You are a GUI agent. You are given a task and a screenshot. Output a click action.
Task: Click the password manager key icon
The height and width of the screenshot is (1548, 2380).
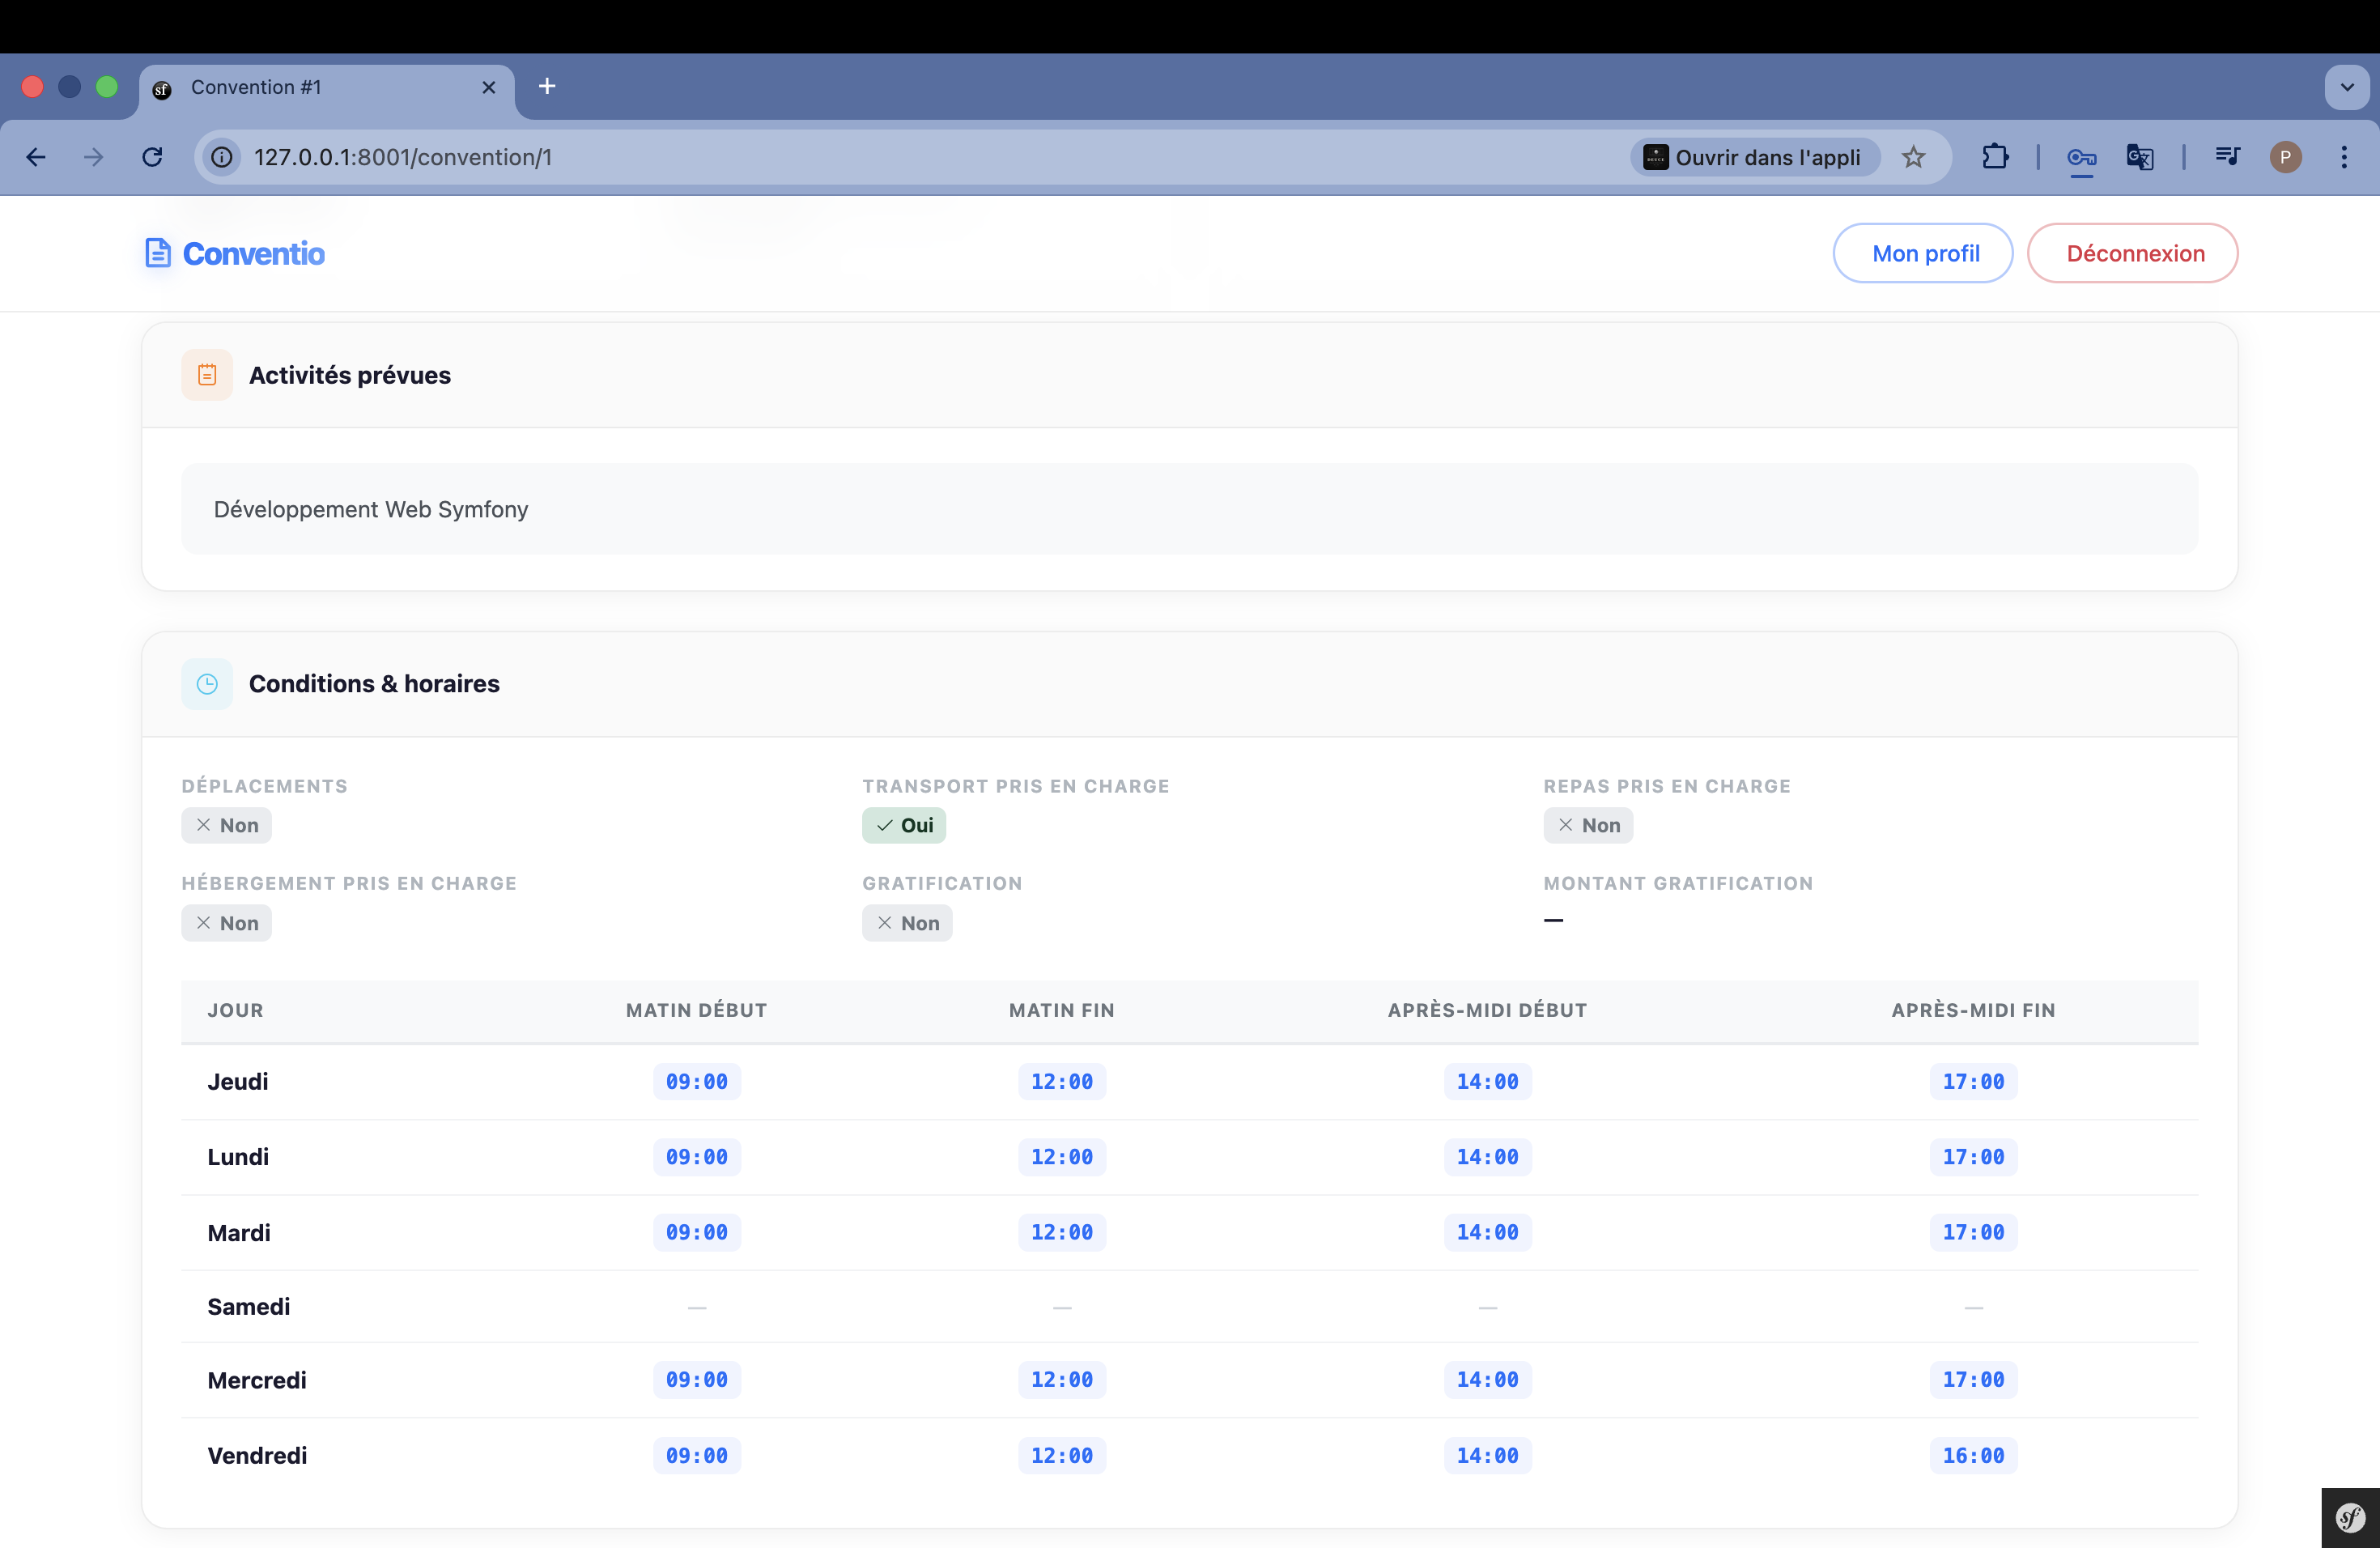pos(2081,157)
